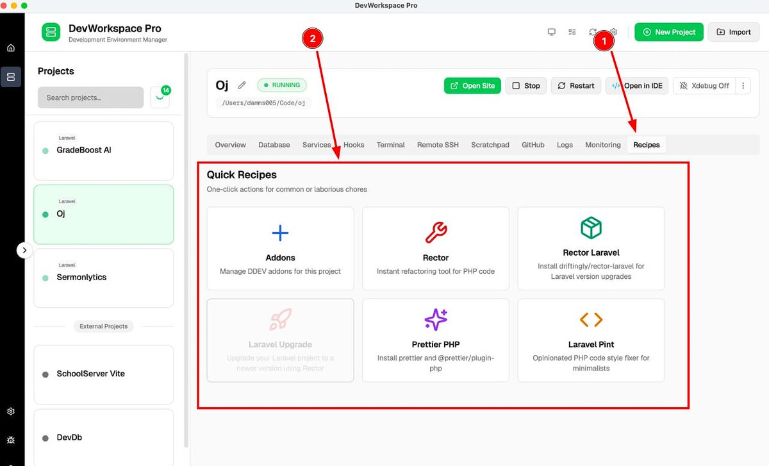This screenshot has width=769, height=466.
Task: Click the orange code brackets Laravel Pint icon
Action: 591,319
